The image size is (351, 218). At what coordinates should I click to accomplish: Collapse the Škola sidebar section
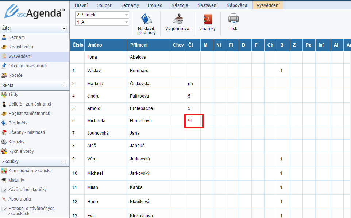(x=65, y=86)
